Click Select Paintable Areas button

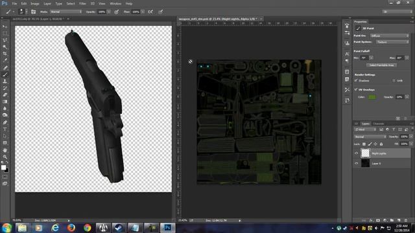point(381,65)
